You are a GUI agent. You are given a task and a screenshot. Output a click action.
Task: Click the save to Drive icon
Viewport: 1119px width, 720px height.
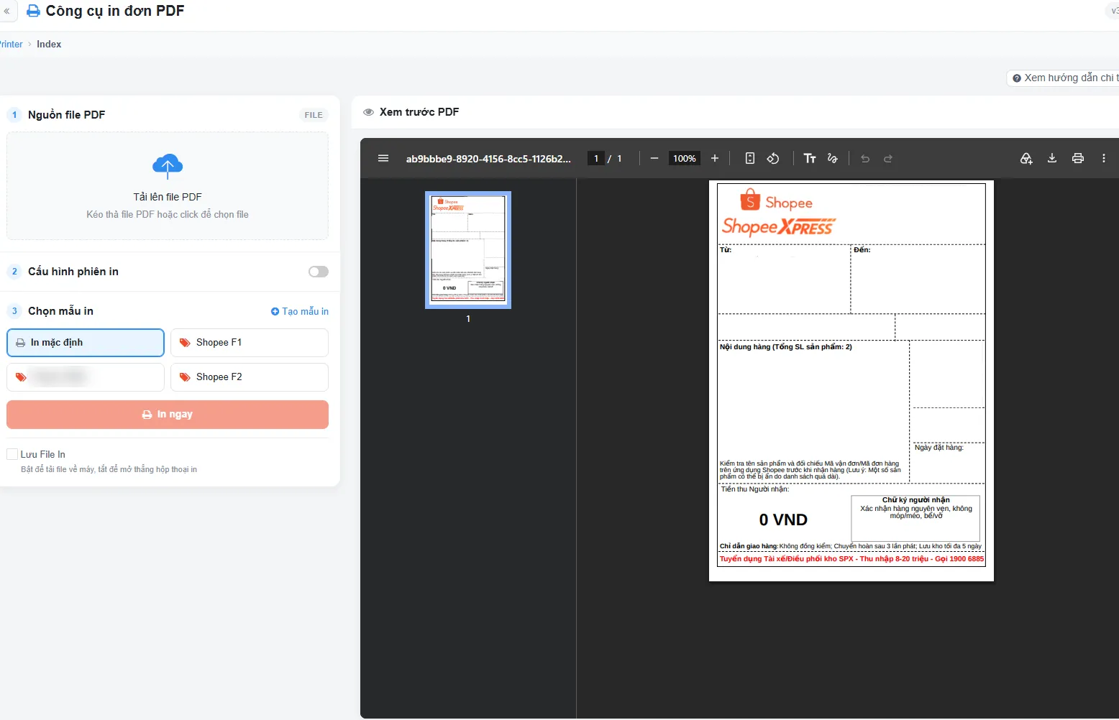click(x=1026, y=158)
